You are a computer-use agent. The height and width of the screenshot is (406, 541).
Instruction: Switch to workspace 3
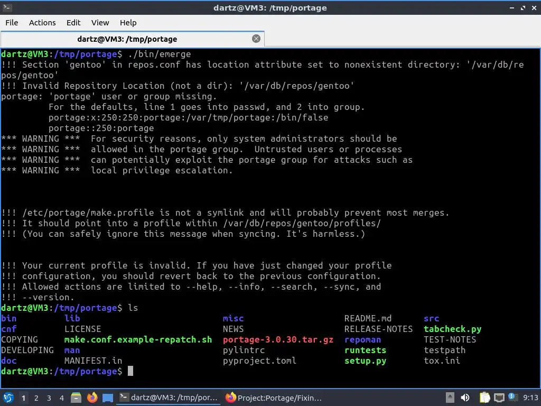click(49, 398)
